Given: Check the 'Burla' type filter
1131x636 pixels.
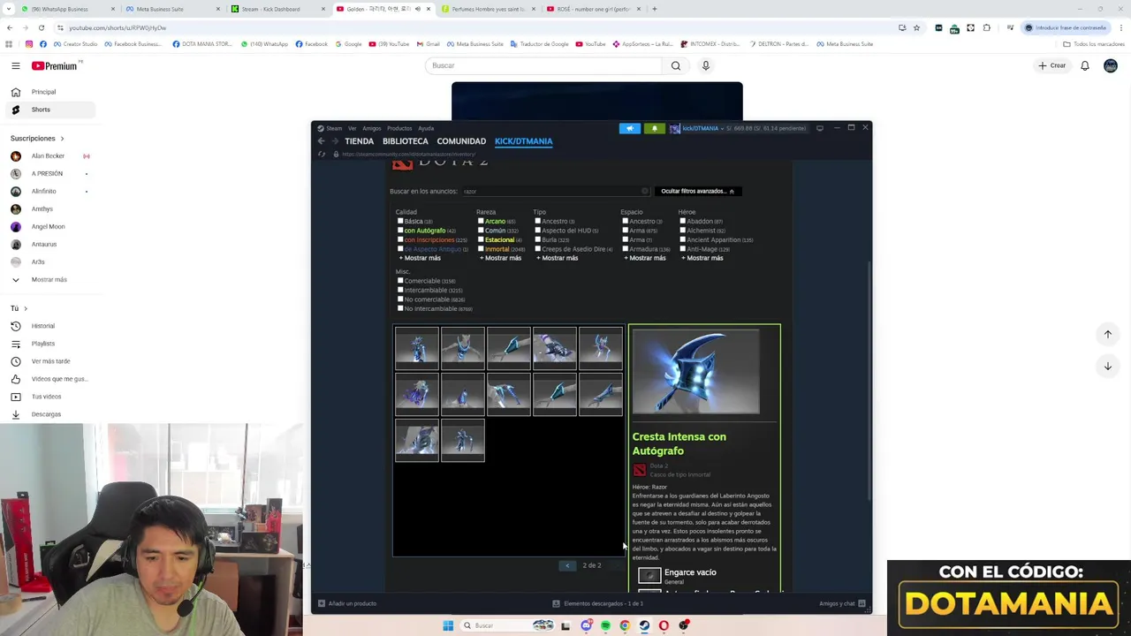Looking at the screenshot, I should click(538, 239).
